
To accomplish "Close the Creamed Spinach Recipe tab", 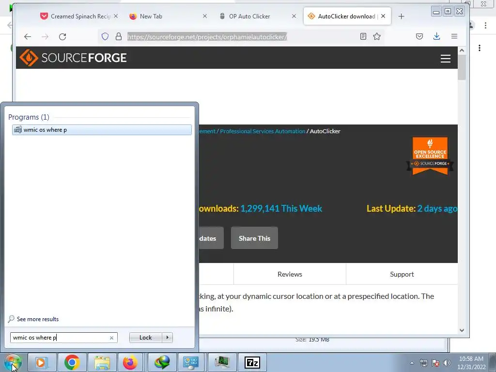I will point(116,16).
